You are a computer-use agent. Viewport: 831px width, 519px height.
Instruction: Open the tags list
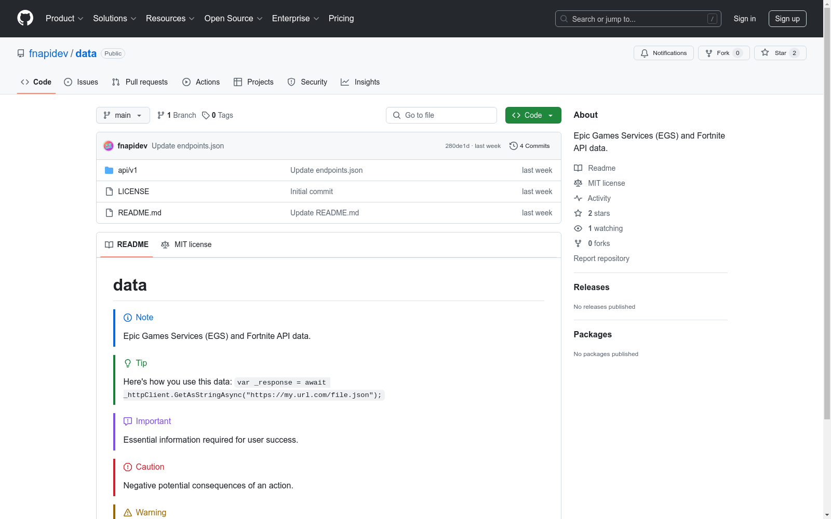218,115
